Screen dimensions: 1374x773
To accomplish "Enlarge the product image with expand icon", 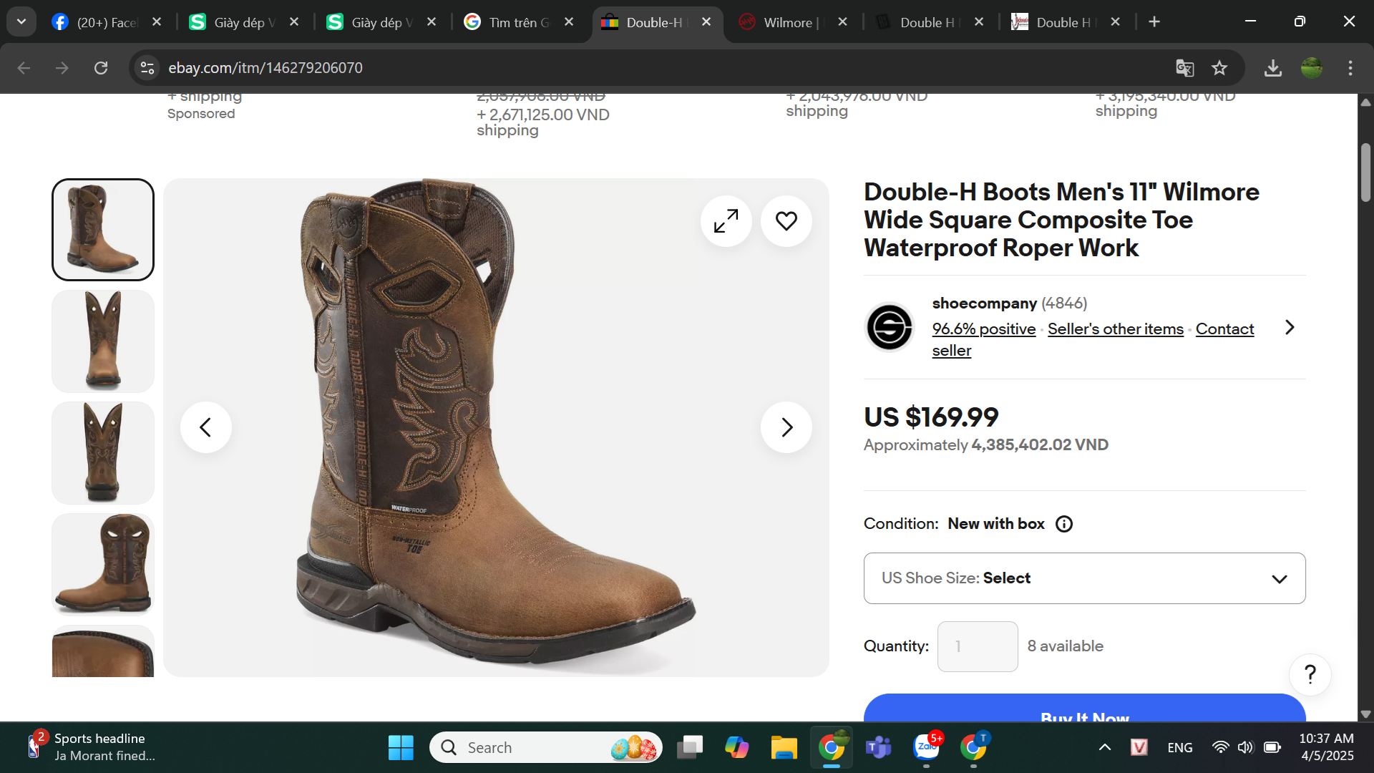I will click(726, 221).
